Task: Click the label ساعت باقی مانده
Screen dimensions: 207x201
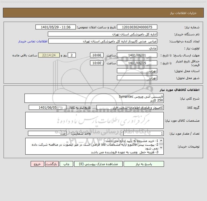Action: (25, 55)
